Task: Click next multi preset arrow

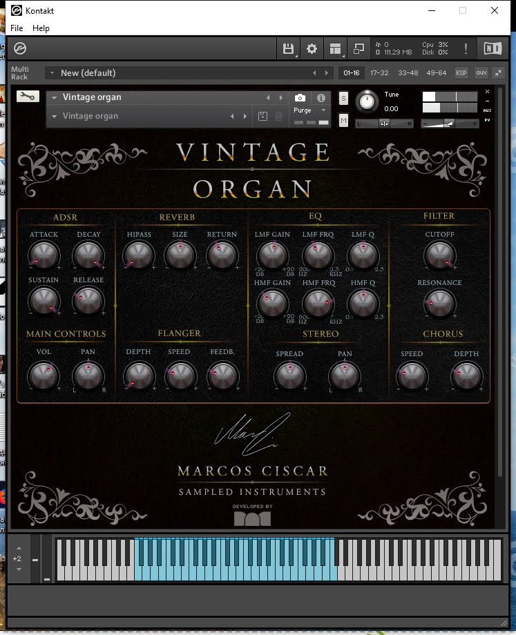Action: pyautogui.click(x=327, y=73)
